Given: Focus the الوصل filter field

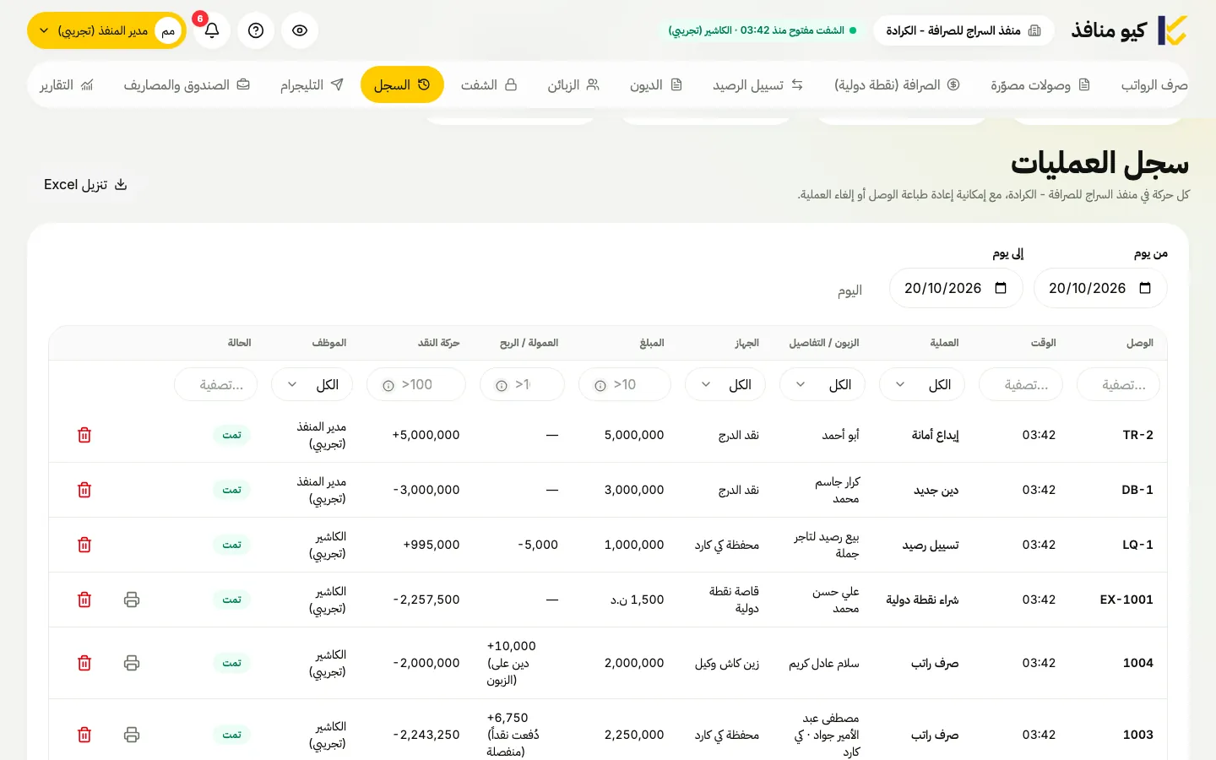Looking at the screenshot, I should coord(1118,384).
